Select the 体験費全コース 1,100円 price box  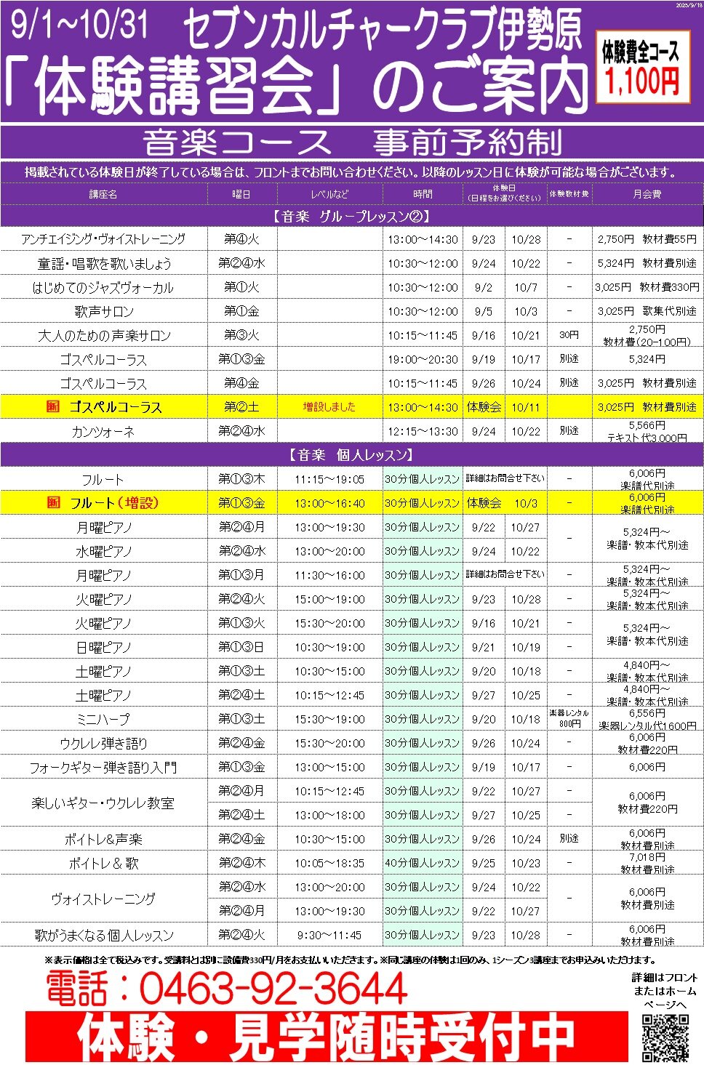pyautogui.click(x=642, y=68)
